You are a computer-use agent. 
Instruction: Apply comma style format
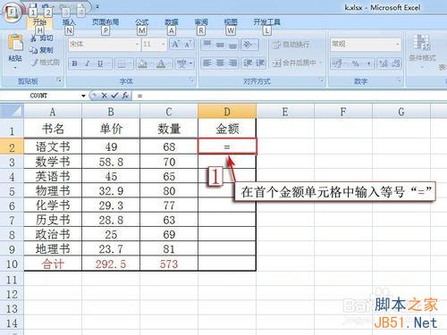point(369,63)
